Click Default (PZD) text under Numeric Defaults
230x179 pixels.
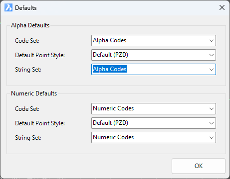[110, 123]
